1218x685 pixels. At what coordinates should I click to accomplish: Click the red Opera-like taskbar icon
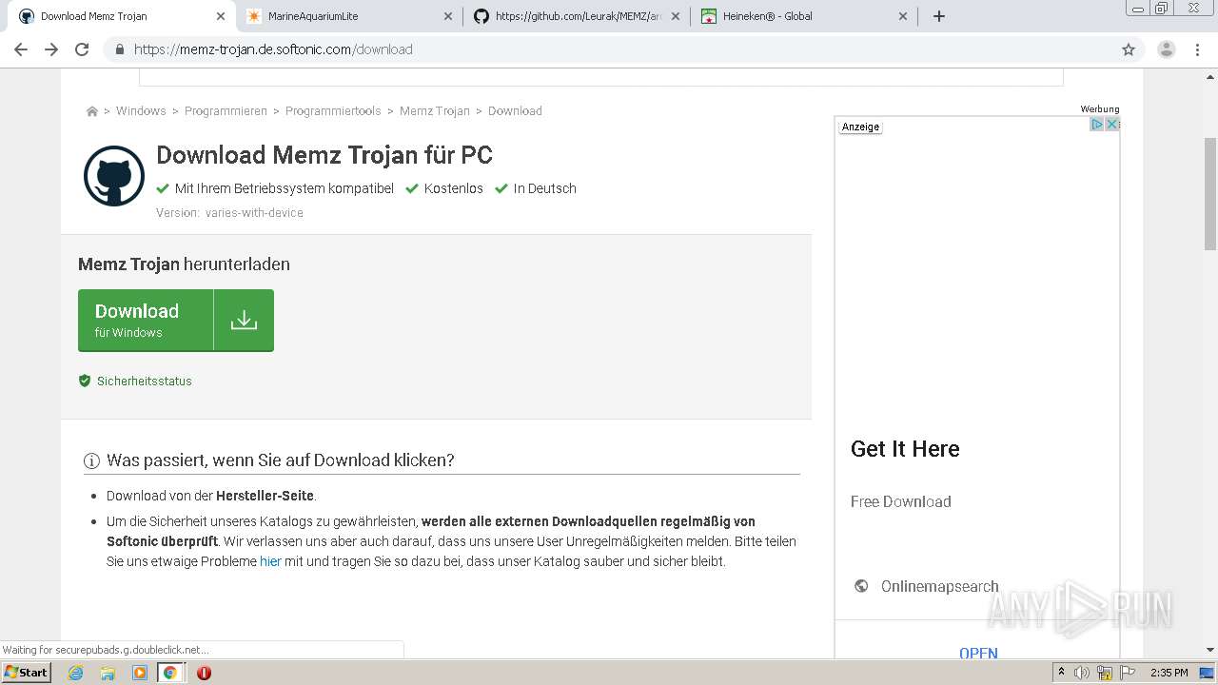(204, 673)
